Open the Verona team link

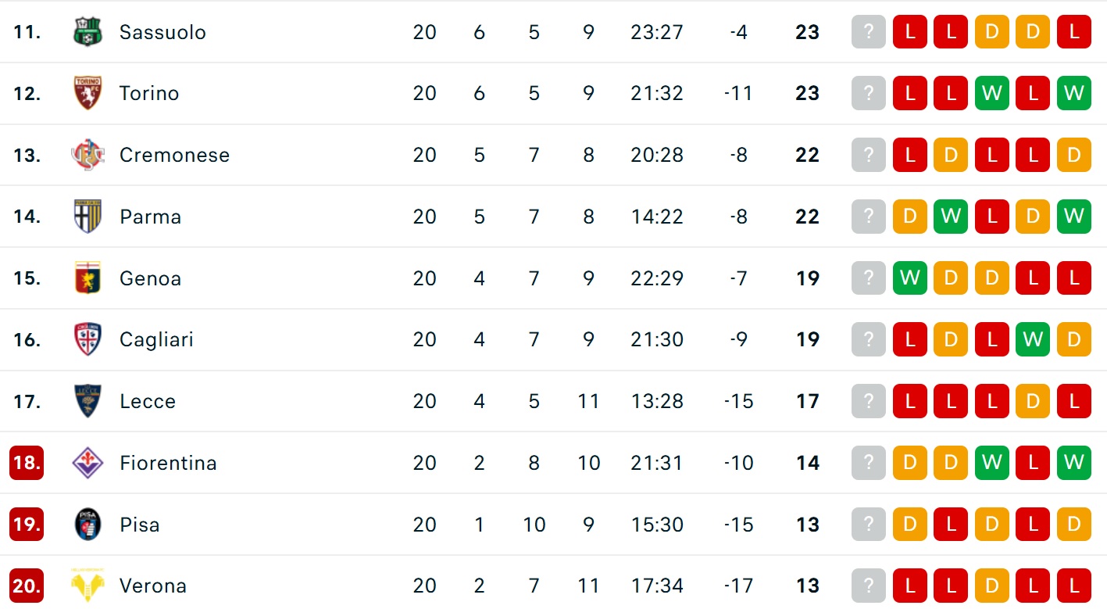point(153,586)
